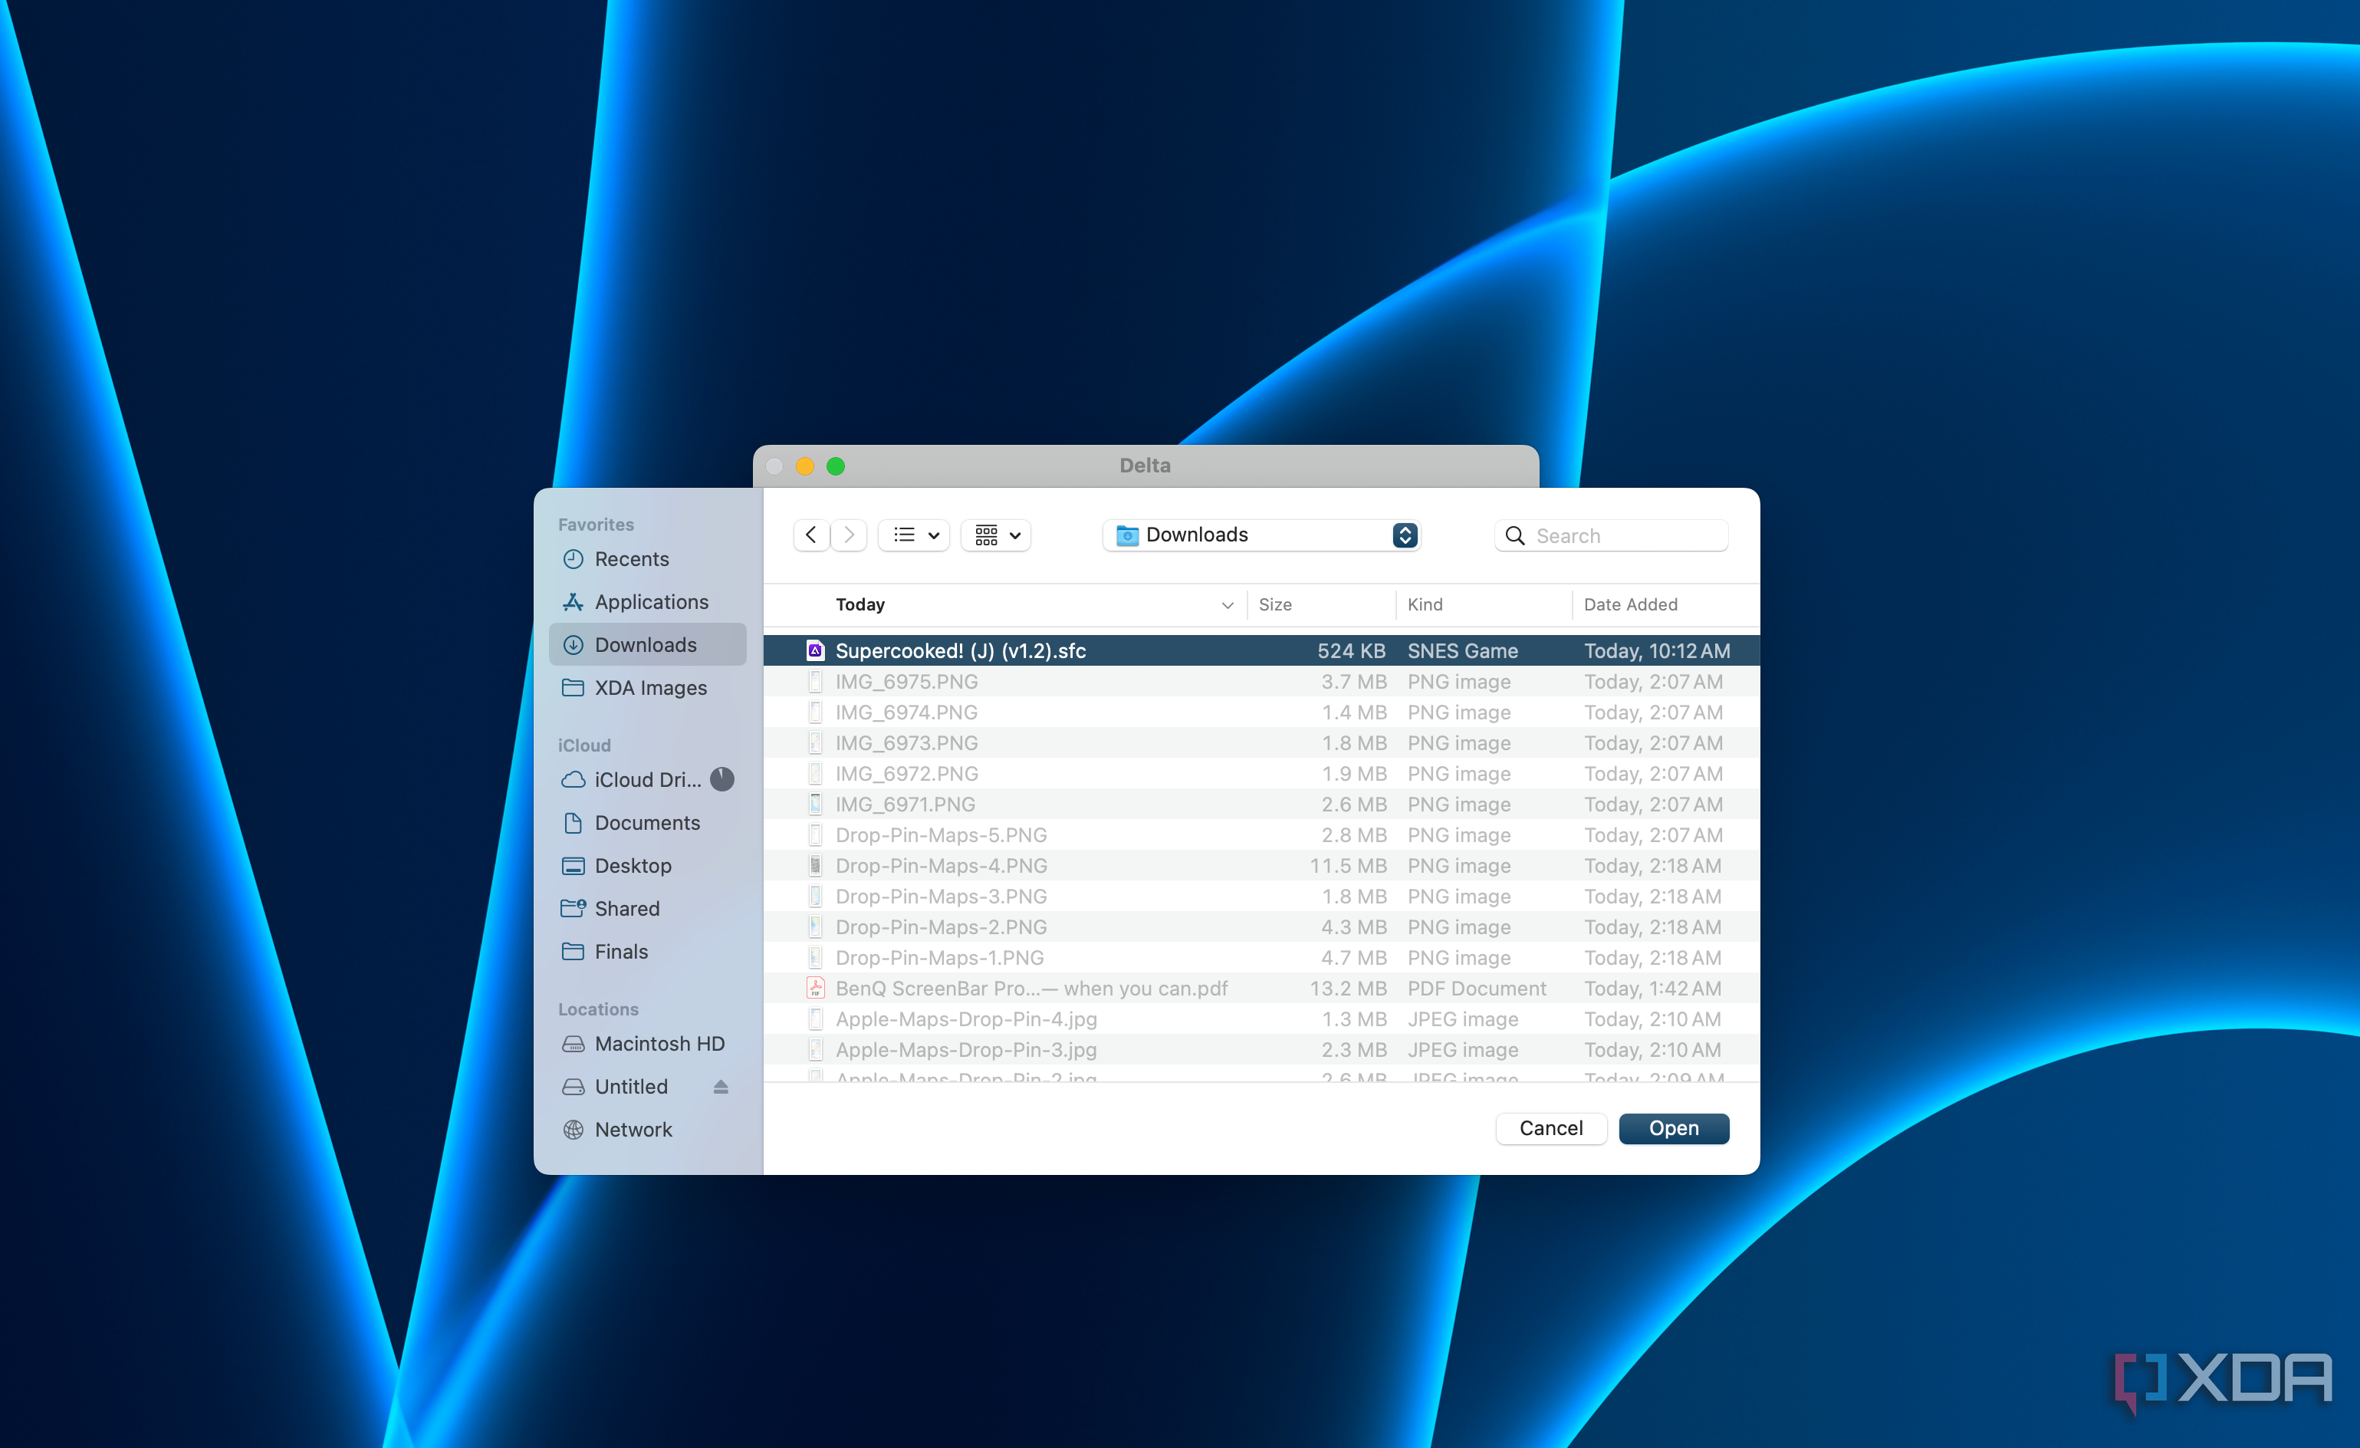2360x1448 pixels.
Task: Open the XDA Images folder in sidebar
Action: click(649, 688)
